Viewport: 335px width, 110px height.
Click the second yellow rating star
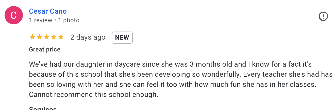pos(39,37)
